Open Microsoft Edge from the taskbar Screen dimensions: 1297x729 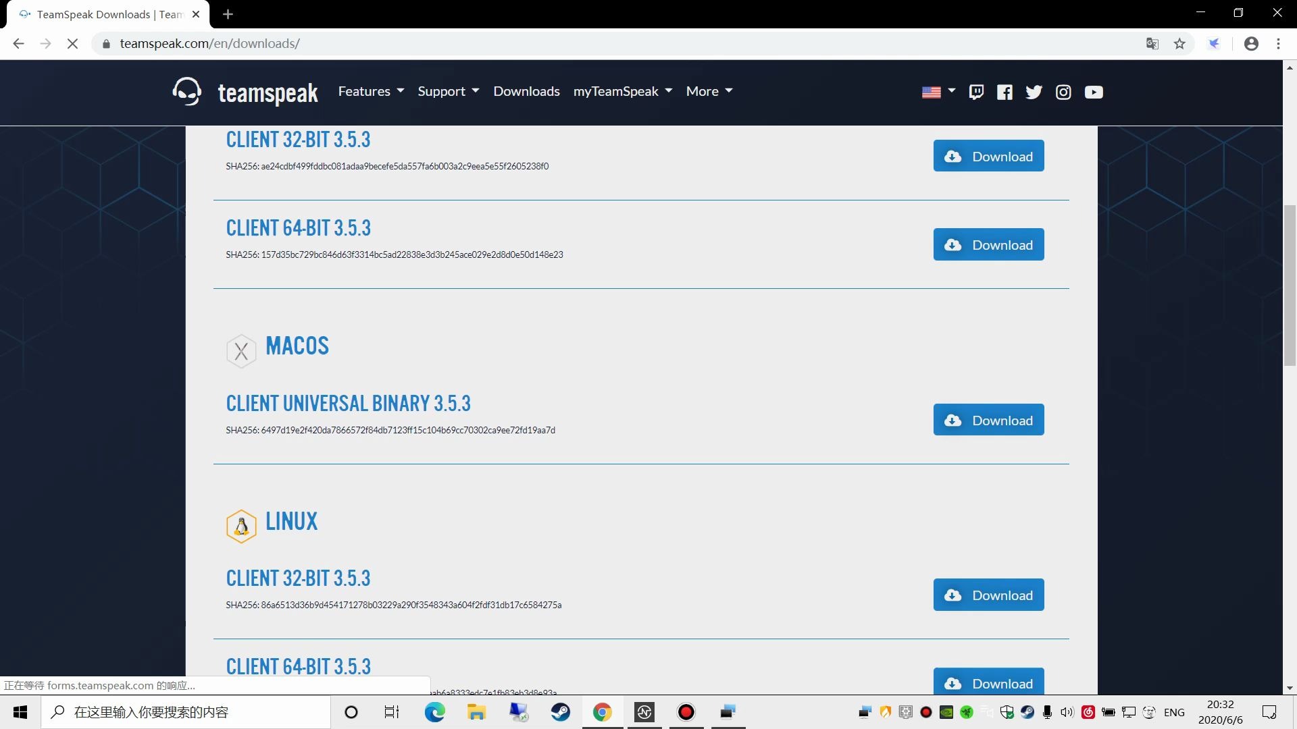pyautogui.click(x=434, y=712)
